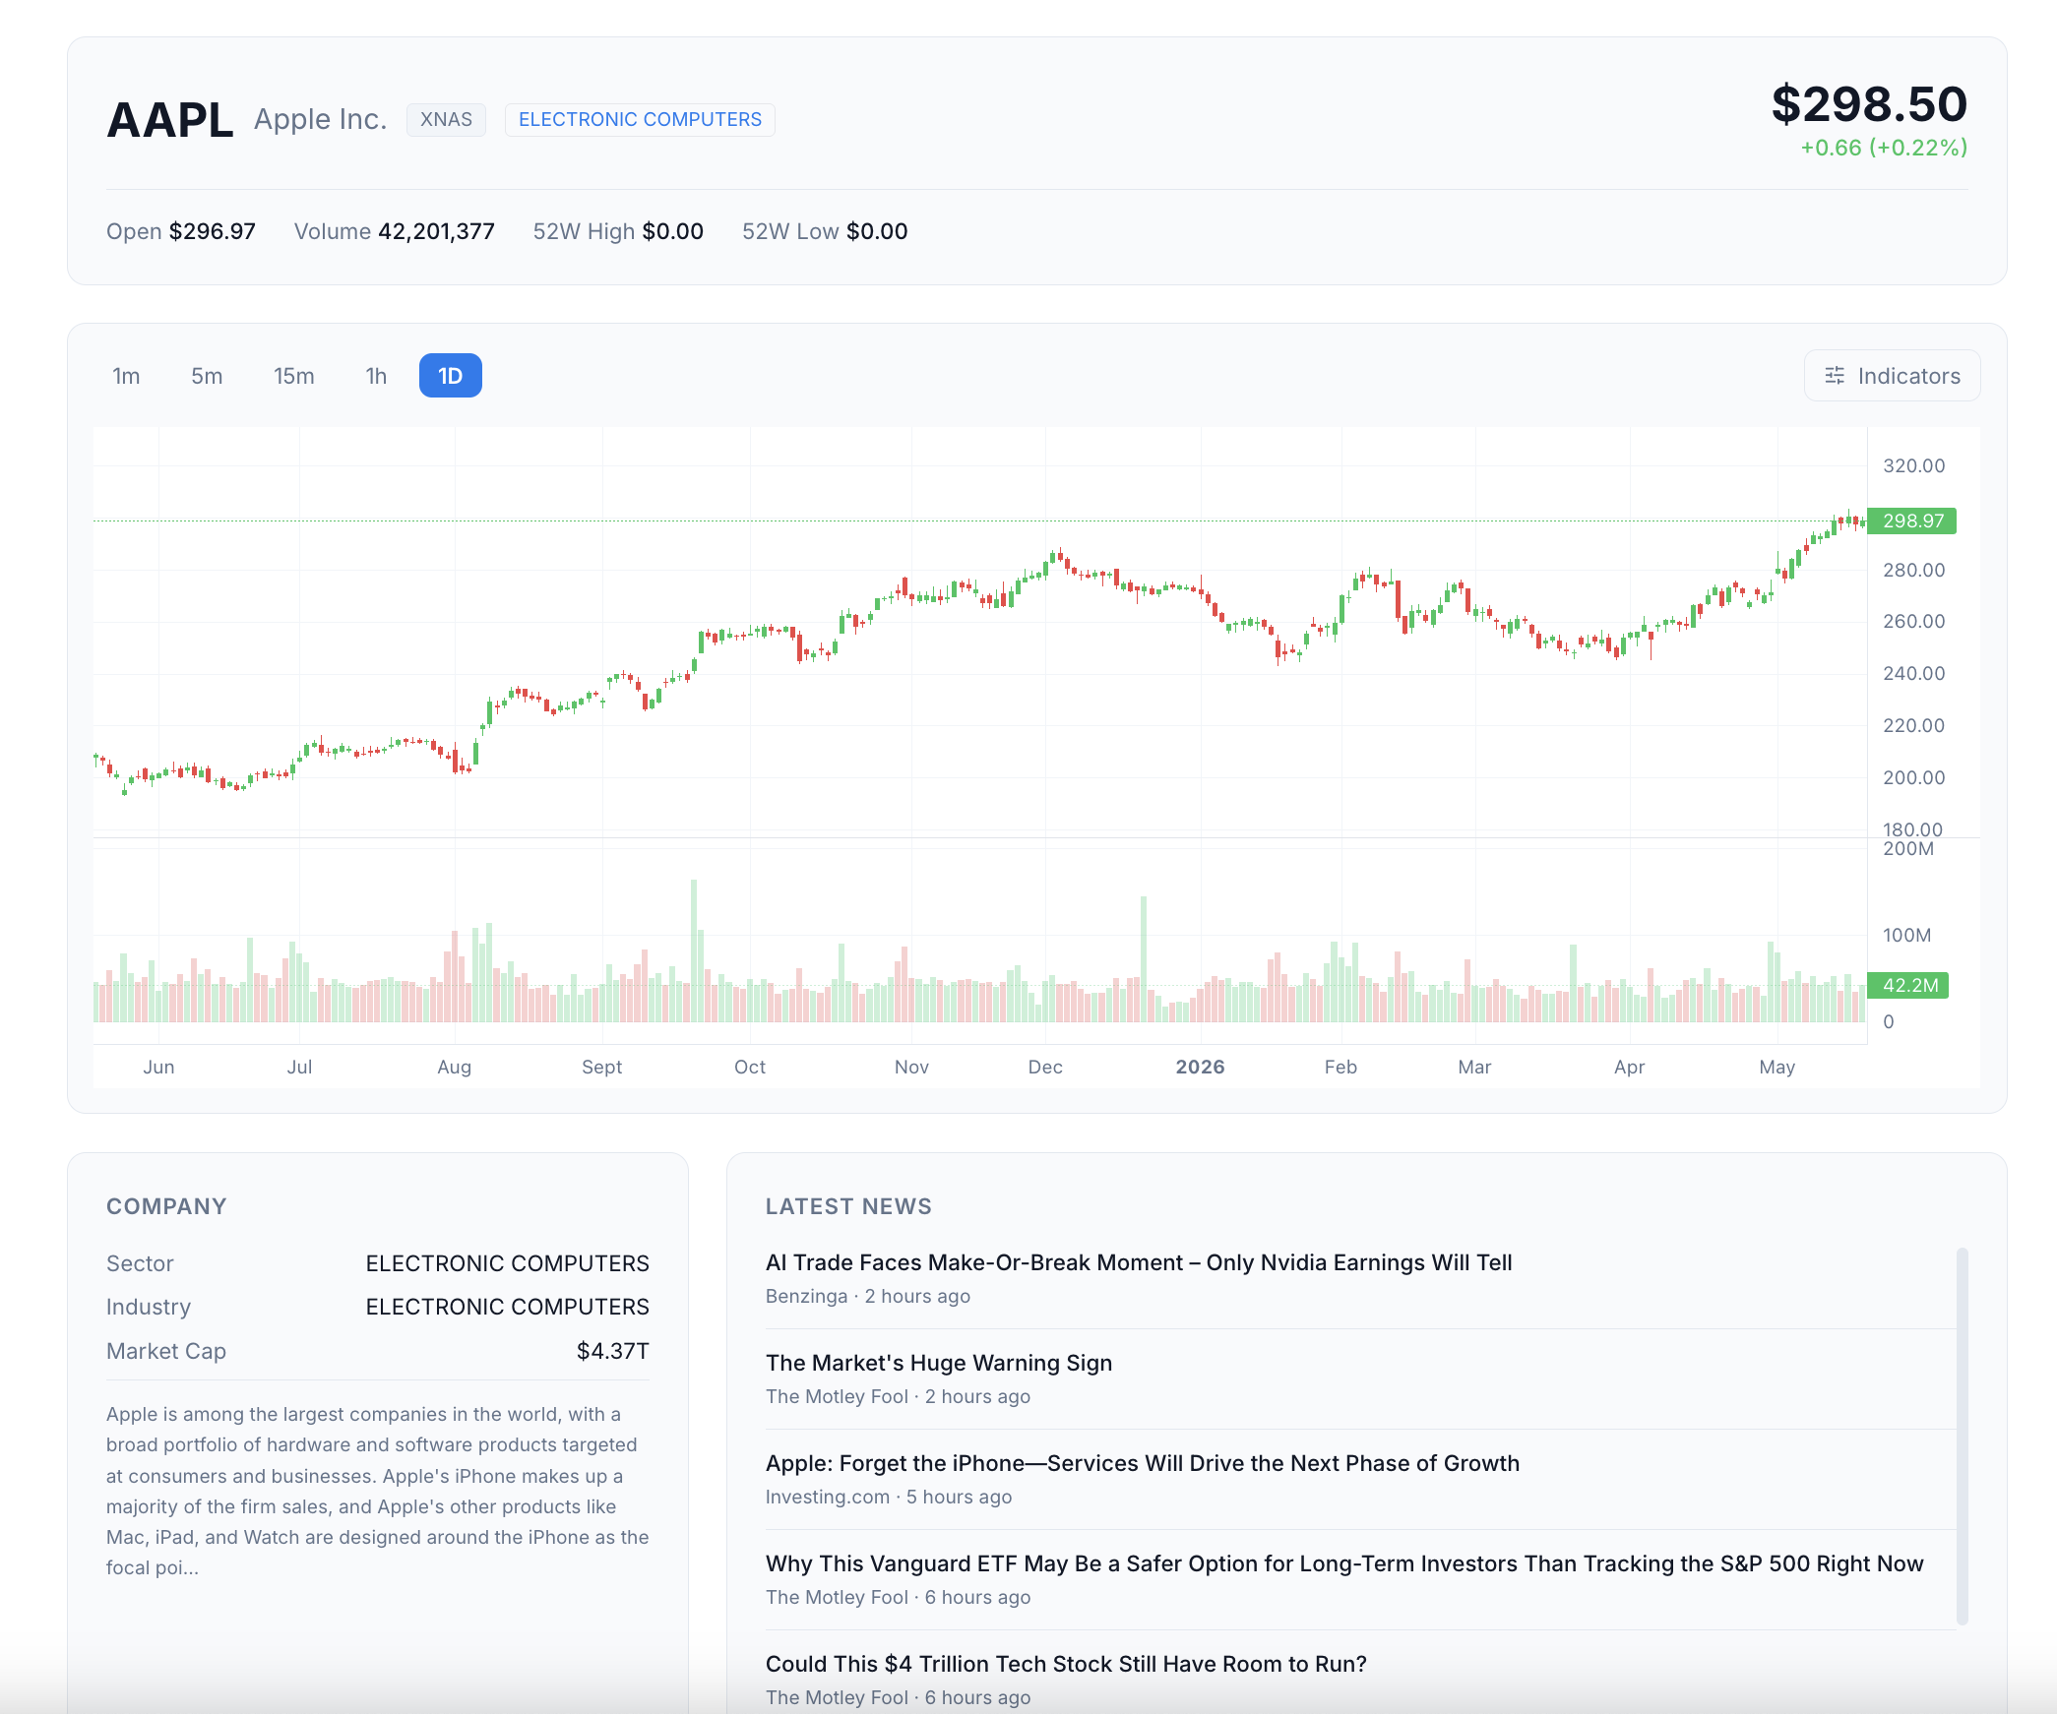Viewport: 2057px width, 1714px height.
Task: Open '$4 Trillion Tech Stock' news article
Action: click(1066, 1664)
